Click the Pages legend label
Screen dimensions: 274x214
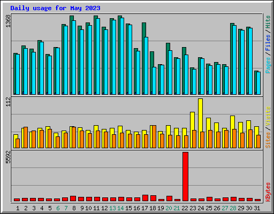tap(268, 65)
